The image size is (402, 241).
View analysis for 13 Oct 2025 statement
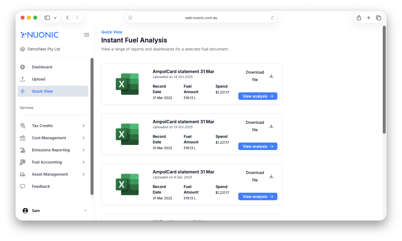tap(258, 146)
